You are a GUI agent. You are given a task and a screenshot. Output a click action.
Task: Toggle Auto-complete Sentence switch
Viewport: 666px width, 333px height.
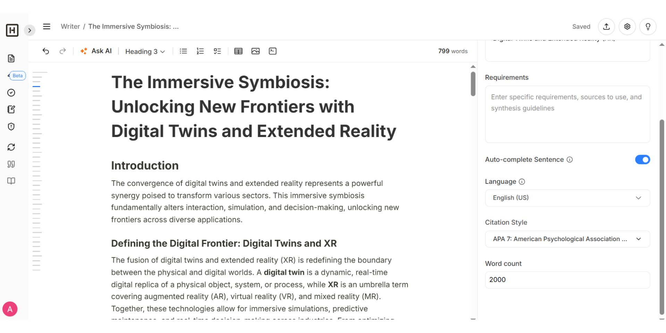tap(642, 160)
